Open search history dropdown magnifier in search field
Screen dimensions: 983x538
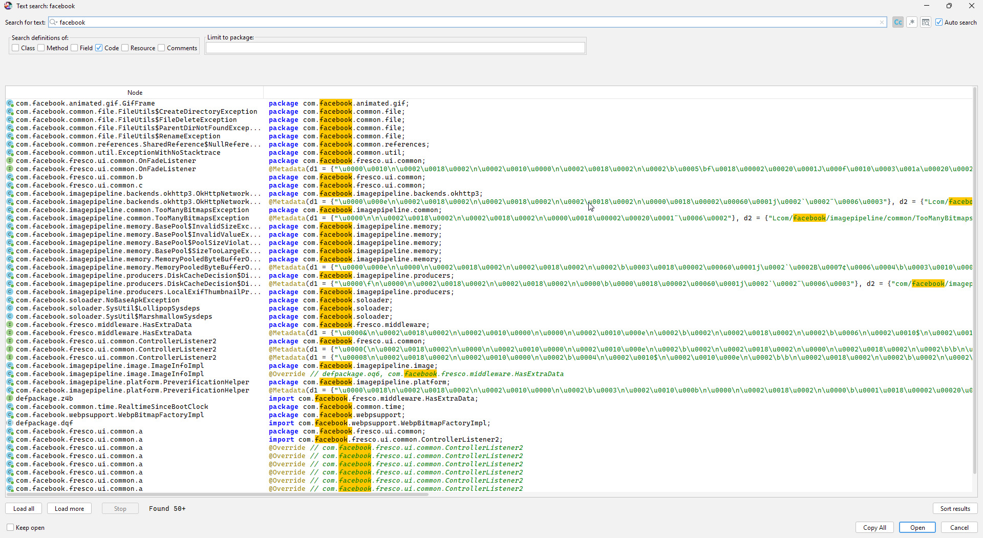tap(53, 22)
